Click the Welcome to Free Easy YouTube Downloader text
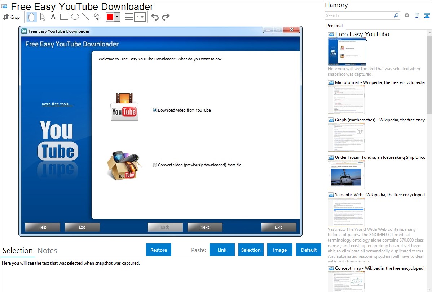The image size is (432, 292). (160, 59)
